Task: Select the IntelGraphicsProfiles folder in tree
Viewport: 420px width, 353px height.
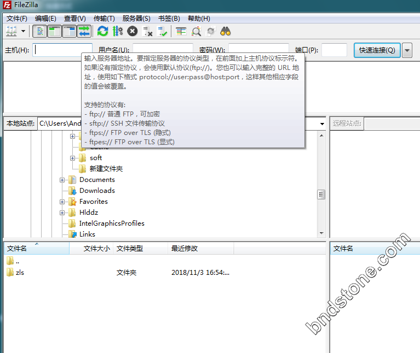Action: (x=112, y=223)
